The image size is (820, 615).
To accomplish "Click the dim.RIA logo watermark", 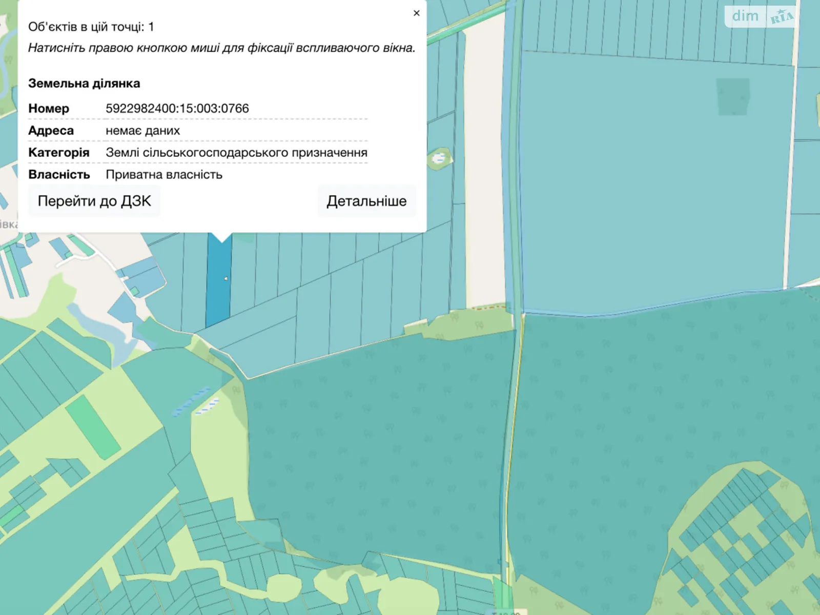I will pyautogui.click(x=761, y=16).
